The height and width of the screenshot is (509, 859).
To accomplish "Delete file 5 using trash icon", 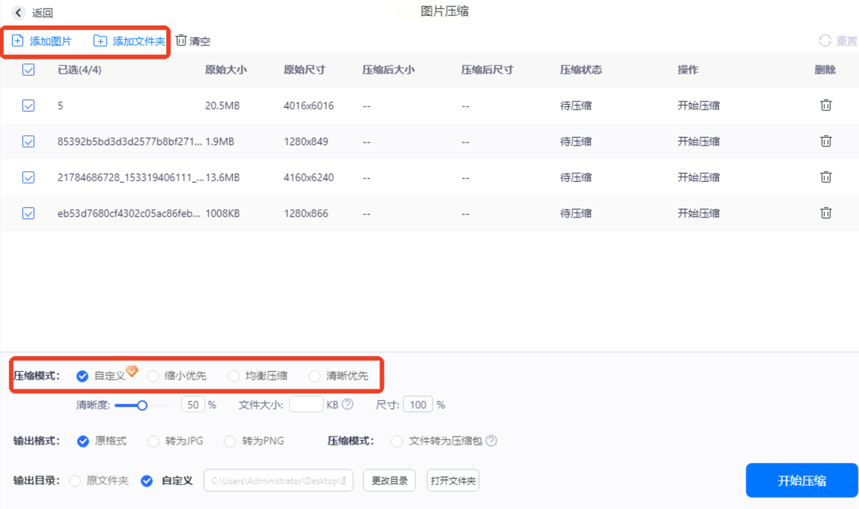I will point(826,105).
